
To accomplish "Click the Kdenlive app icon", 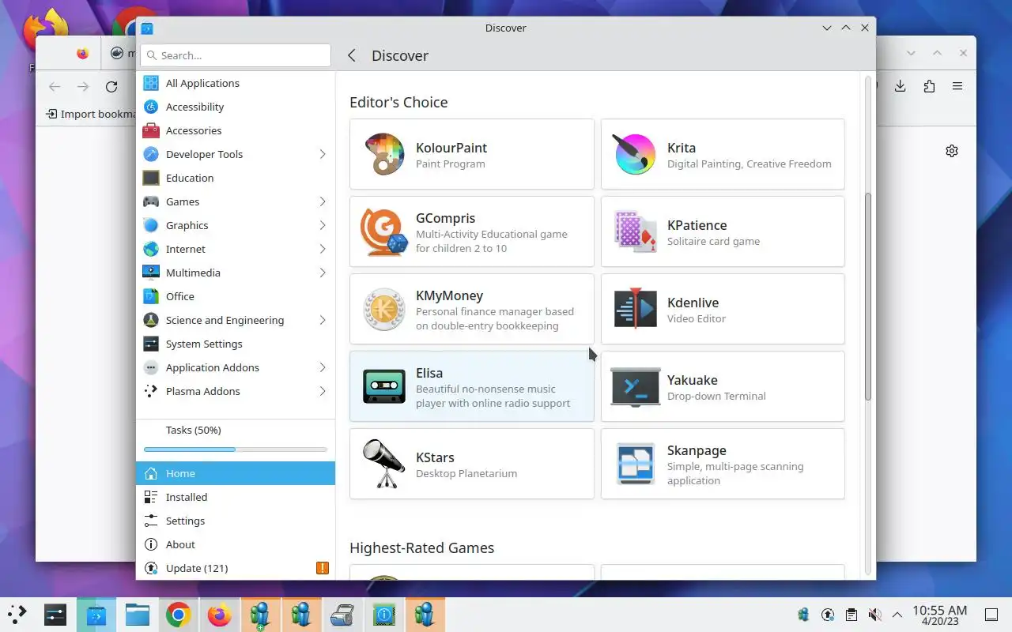I will (636, 309).
